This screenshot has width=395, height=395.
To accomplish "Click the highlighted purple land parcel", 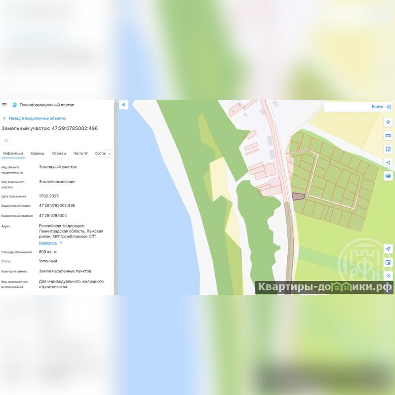I will (x=298, y=196).
